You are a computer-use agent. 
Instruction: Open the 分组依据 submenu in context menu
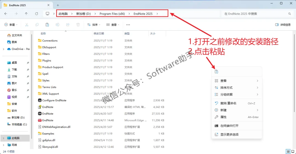(x=237, y=94)
